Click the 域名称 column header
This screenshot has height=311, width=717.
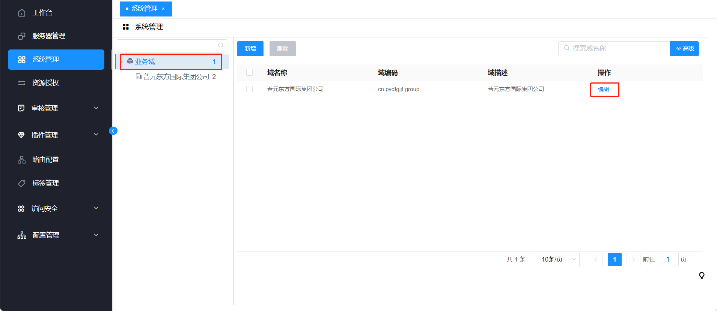[277, 73]
